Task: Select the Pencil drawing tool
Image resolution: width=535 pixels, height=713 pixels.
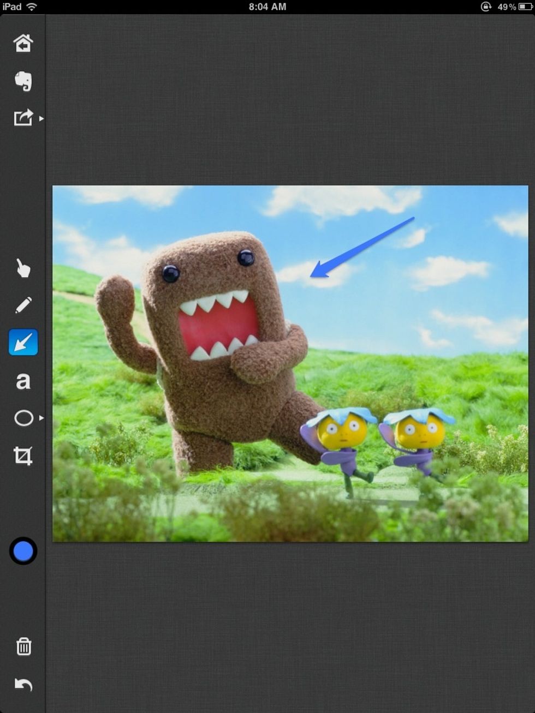Action: coord(23,304)
